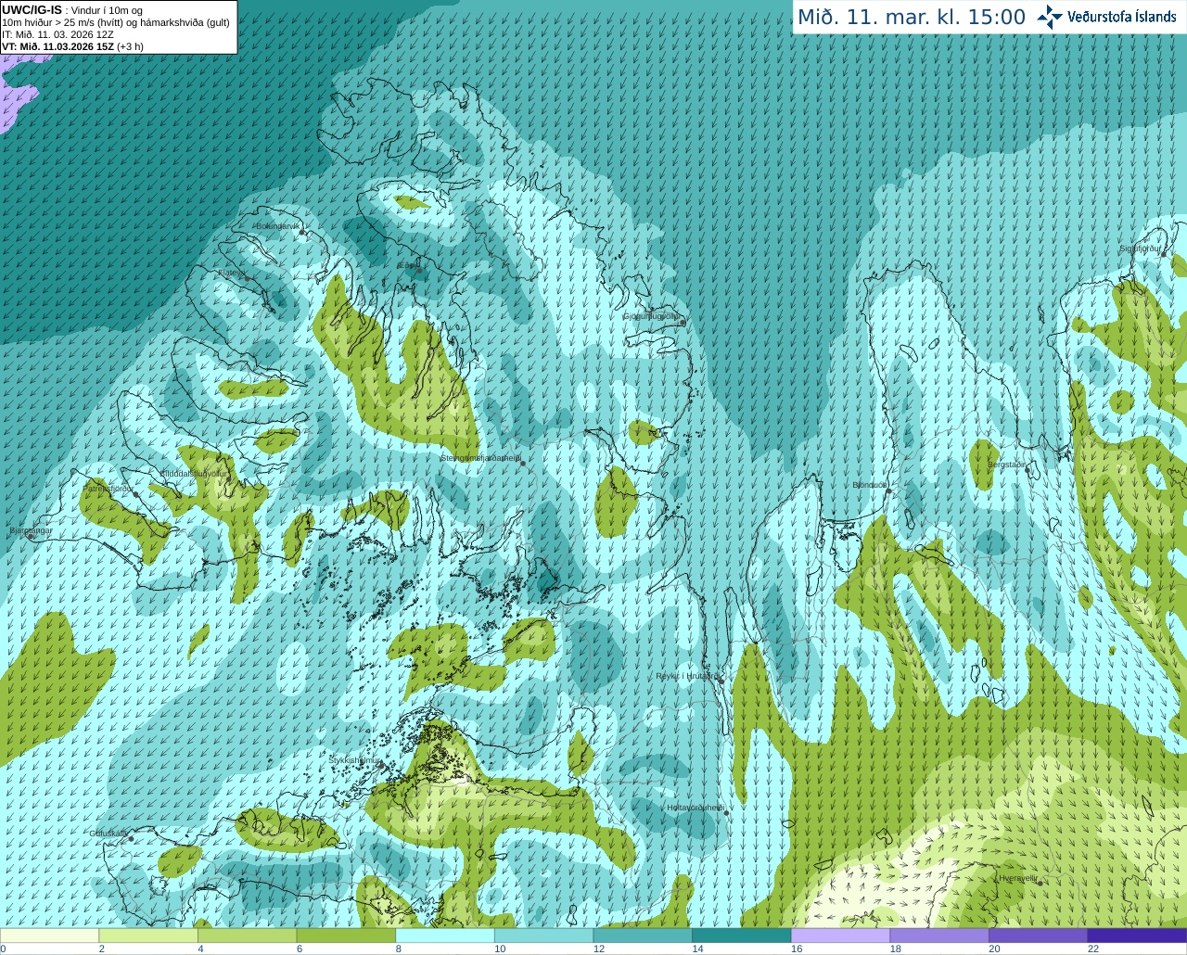Click the legend value '16'
This screenshot has width=1187, height=955.
(x=797, y=949)
